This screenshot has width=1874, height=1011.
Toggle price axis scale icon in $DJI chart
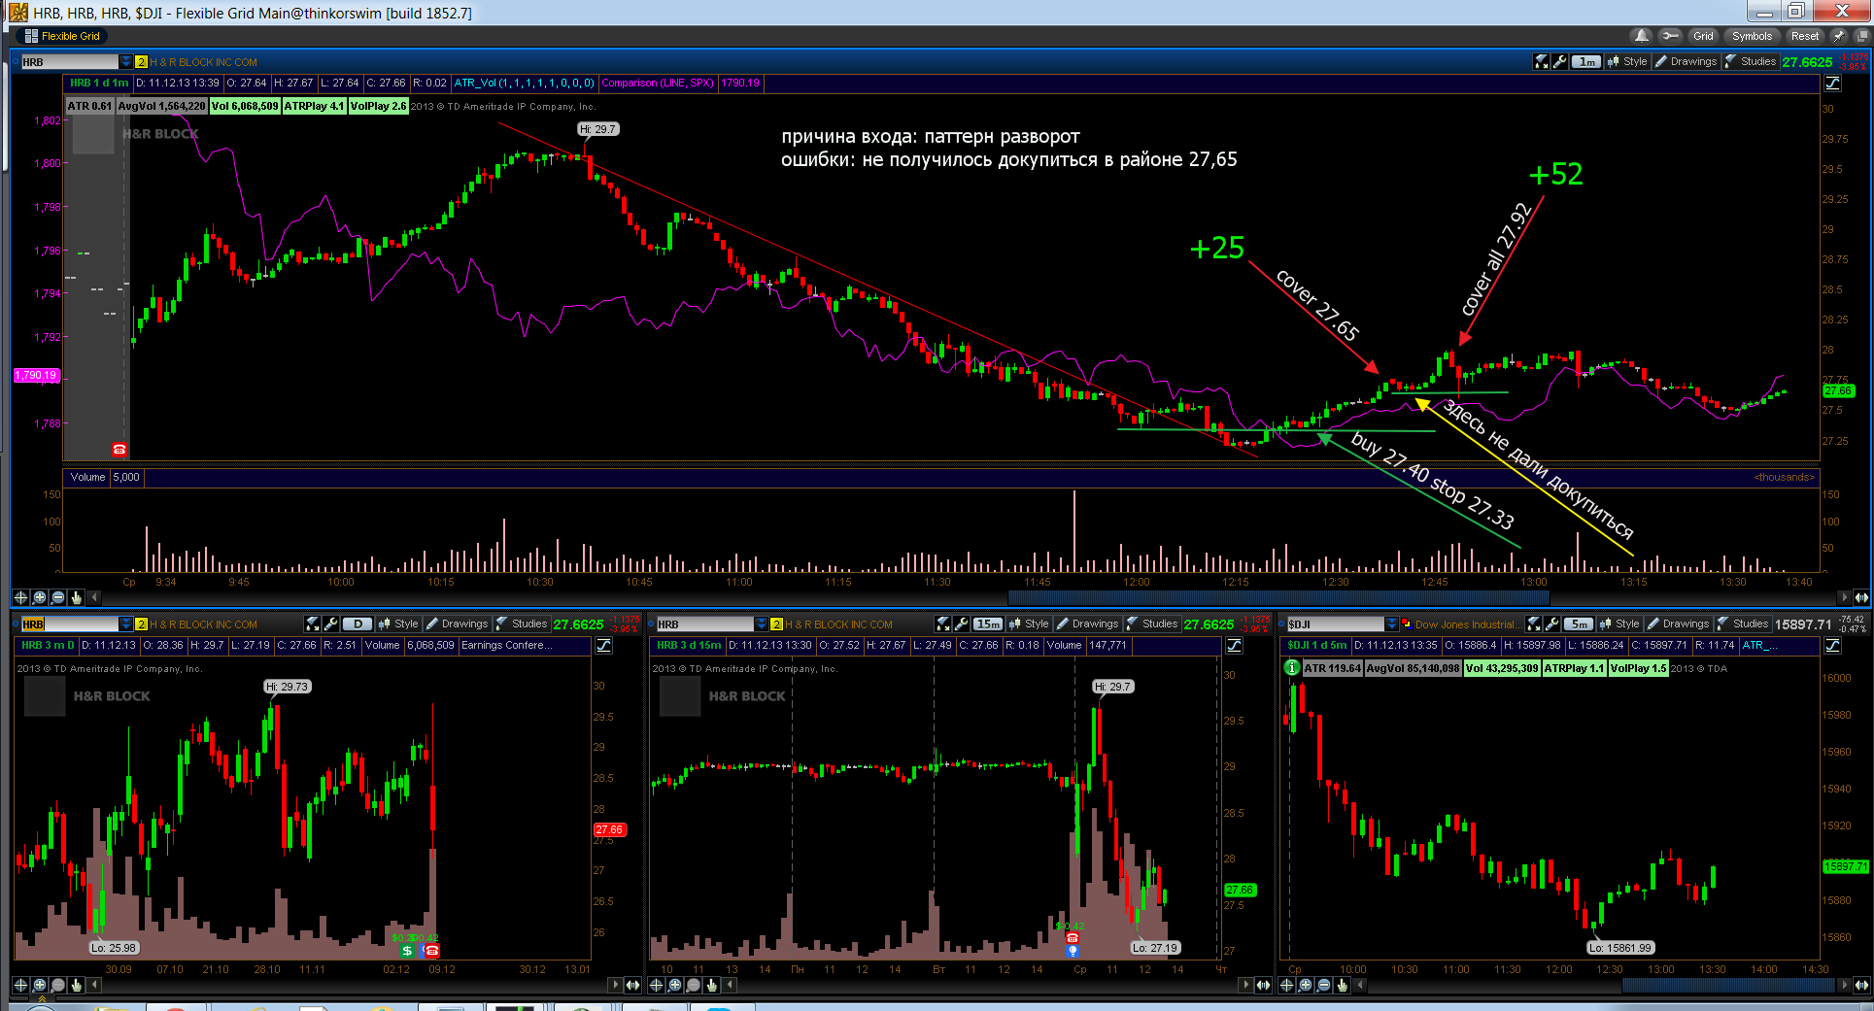[1833, 646]
